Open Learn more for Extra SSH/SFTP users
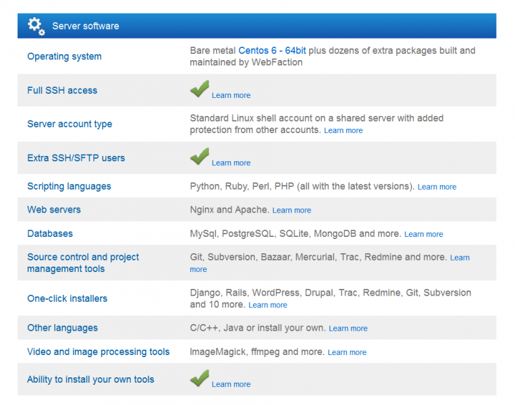This screenshot has width=515, height=405. click(x=231, y=163)
